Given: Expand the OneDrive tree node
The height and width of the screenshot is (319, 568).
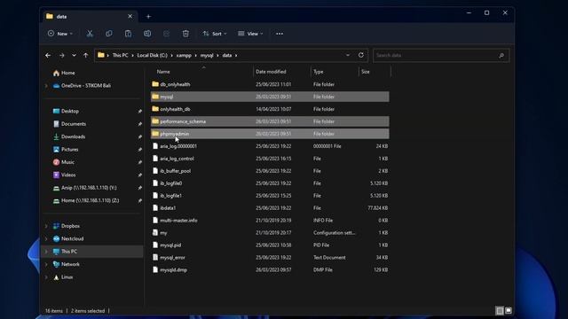Looking at the screenshot, I should click(x=46, y=86).
